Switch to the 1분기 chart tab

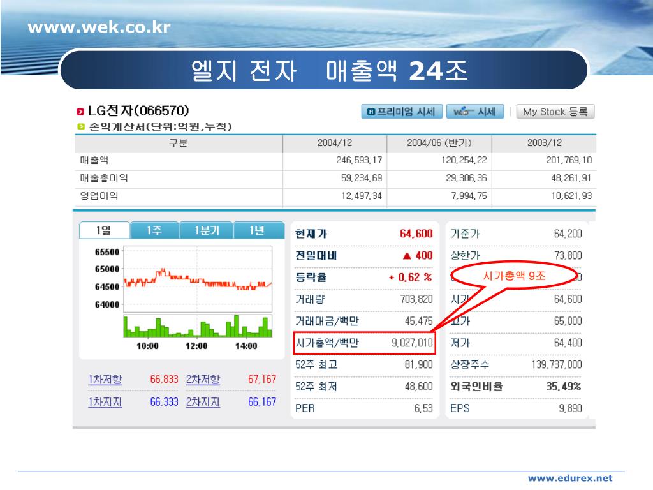point(207,230)
